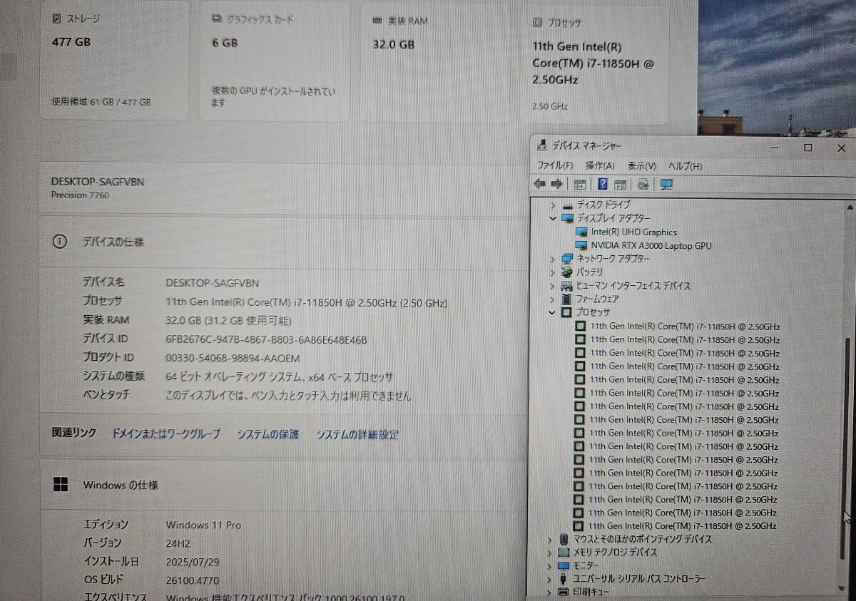Viewport: 856px width, 601px height.
Task: Open the 操作(A) menu
Action: click(599, 165)
